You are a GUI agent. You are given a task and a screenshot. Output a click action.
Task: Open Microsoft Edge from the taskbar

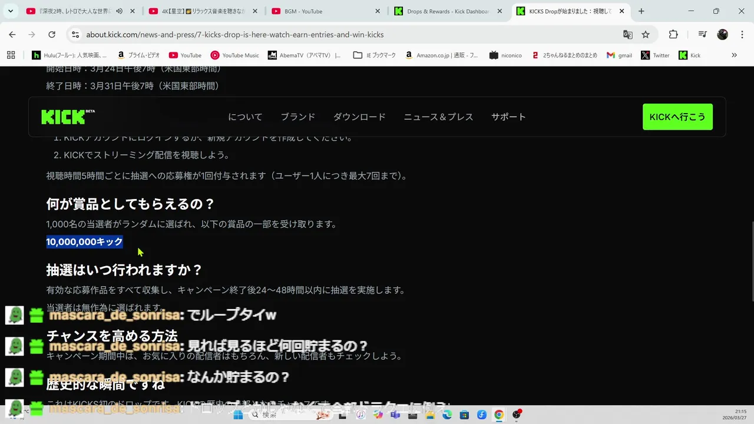pos(447,415)
